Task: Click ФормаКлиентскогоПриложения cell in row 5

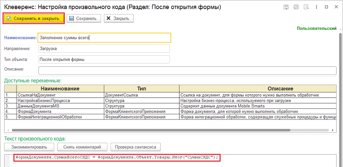Action: (142, 117)
